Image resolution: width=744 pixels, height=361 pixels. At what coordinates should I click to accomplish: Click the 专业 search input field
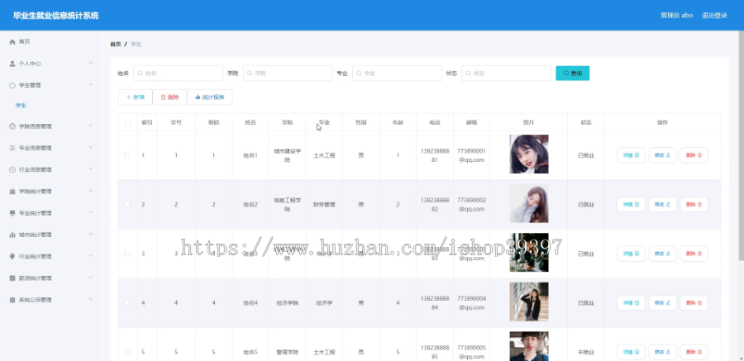[397, 73]
